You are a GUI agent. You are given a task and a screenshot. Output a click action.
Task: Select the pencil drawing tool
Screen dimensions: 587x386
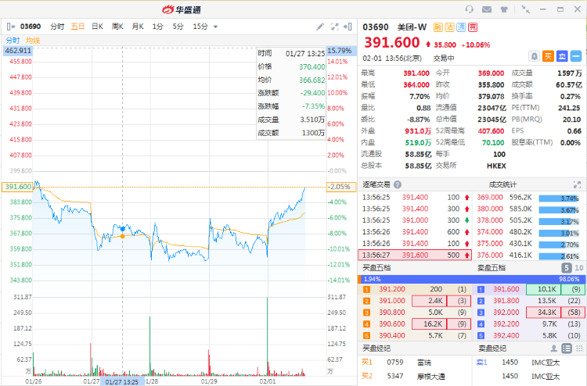tap(320, 27)
